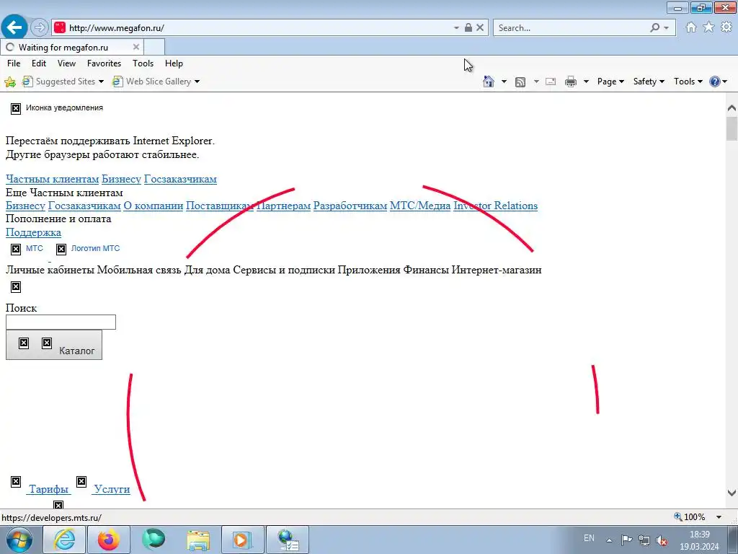This screenshot has width=738, height=554.
Task: Click the command bar Home icon
Action: tap(489, 82)
